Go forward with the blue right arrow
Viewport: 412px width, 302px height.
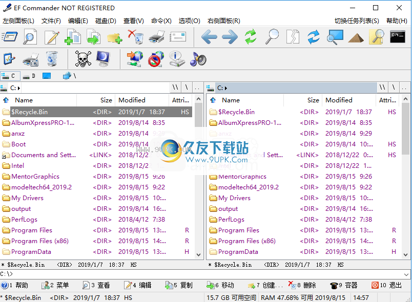tap(230, 37)
